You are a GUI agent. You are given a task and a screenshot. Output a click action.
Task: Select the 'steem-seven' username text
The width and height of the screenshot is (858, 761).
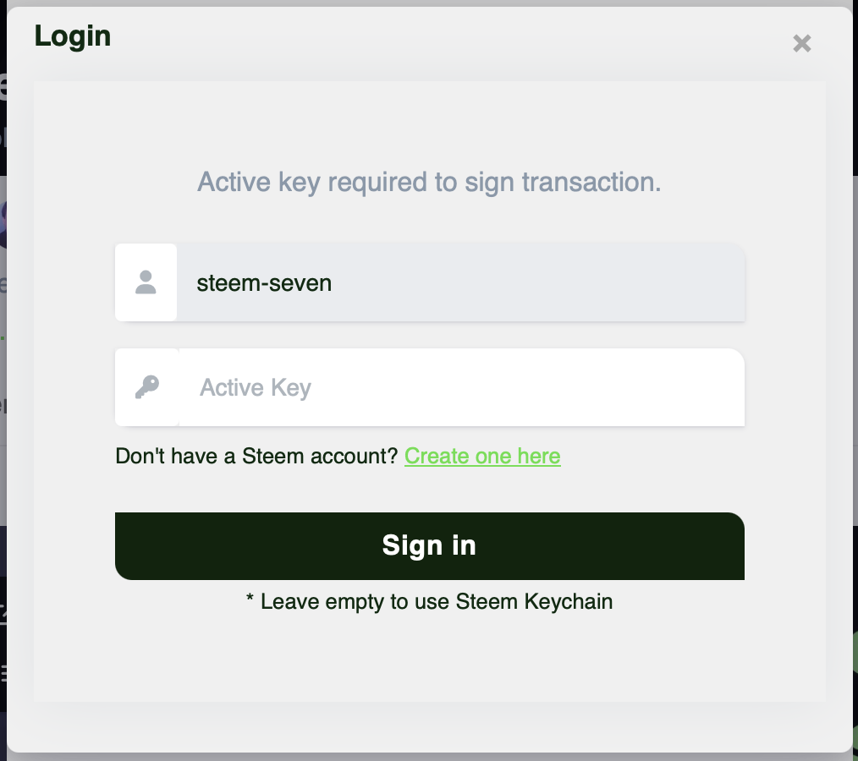click(264, 282)
